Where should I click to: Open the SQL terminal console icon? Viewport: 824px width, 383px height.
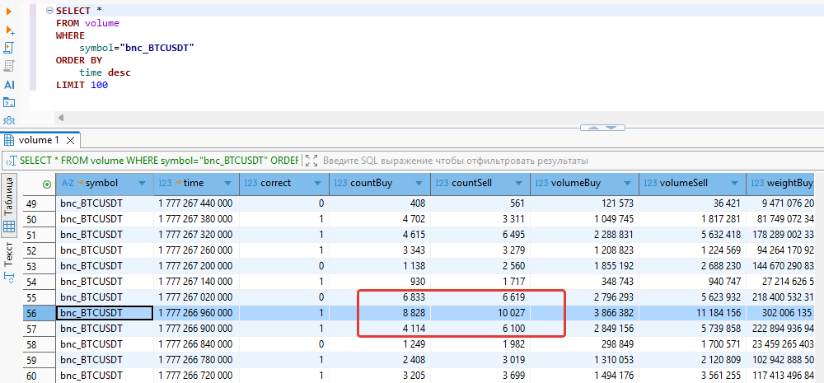[x=10, y=102]
